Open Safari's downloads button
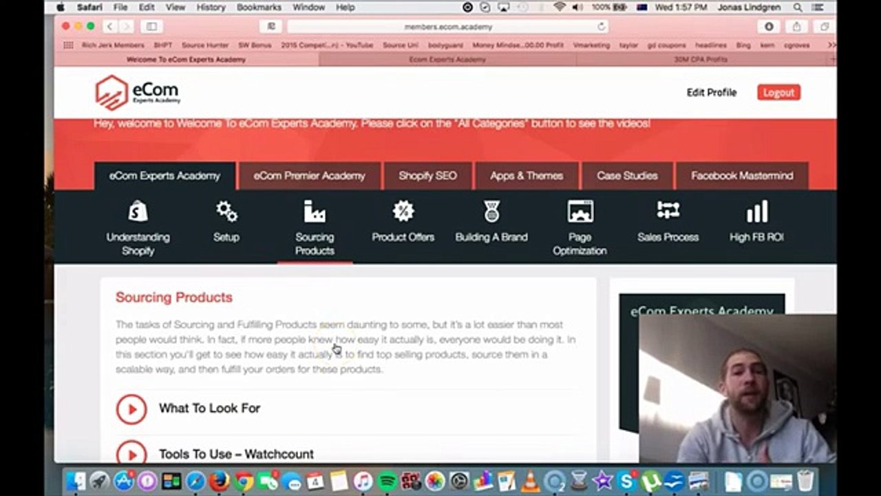Viewport: 881px width, 496px height. [769, 26]
